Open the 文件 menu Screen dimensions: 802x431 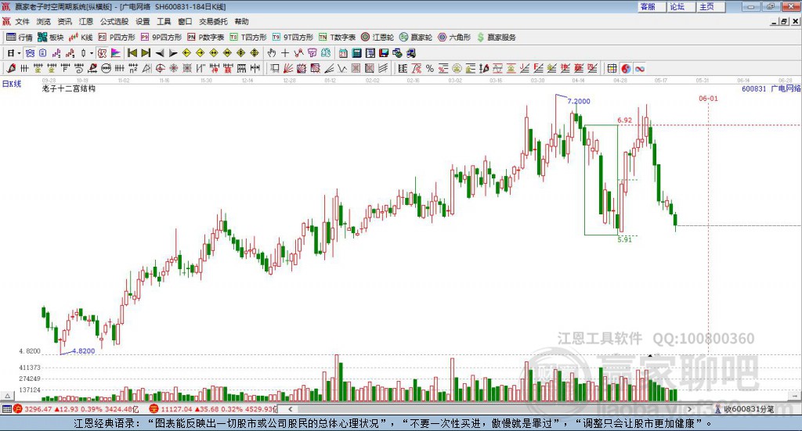(x=22, y=21)
